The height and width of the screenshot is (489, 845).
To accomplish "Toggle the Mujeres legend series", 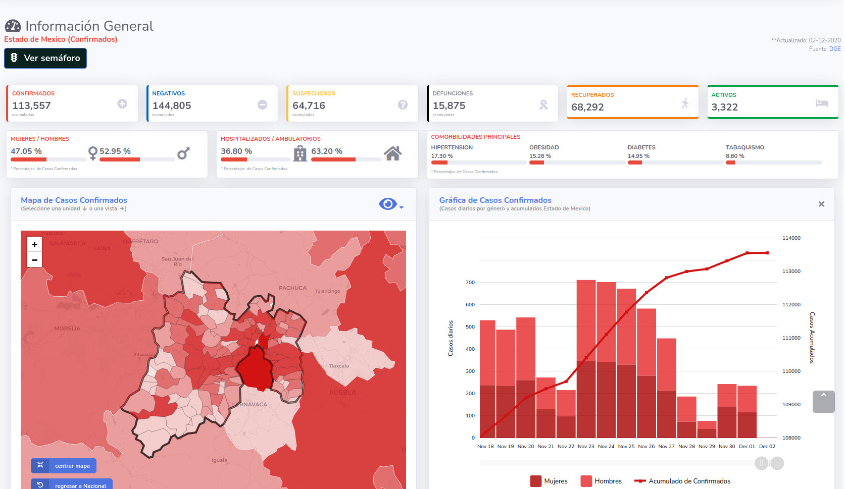I will pyautogui.click(x=549, y=481).
